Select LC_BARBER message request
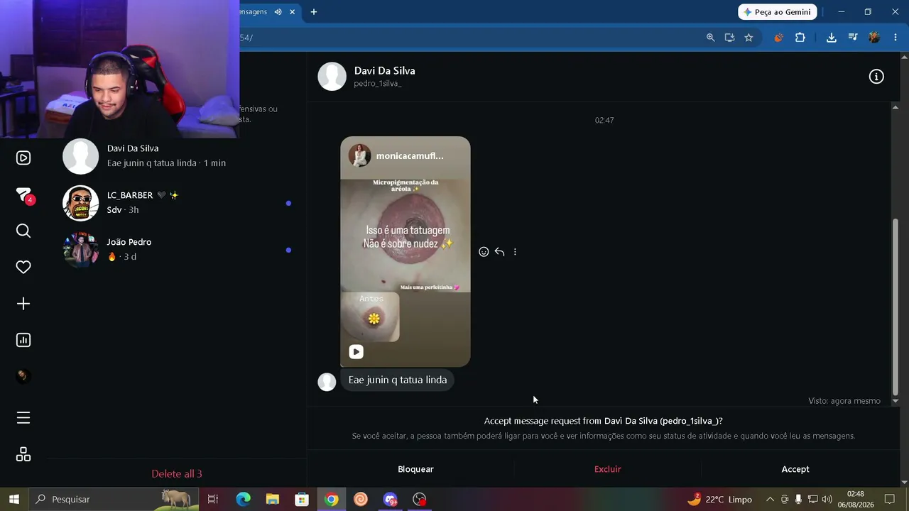Viewport: 909px width, 511px height. 178,203
